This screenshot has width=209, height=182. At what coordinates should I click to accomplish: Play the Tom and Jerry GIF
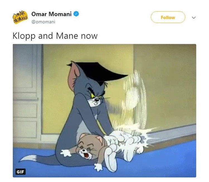click(104, 111)
